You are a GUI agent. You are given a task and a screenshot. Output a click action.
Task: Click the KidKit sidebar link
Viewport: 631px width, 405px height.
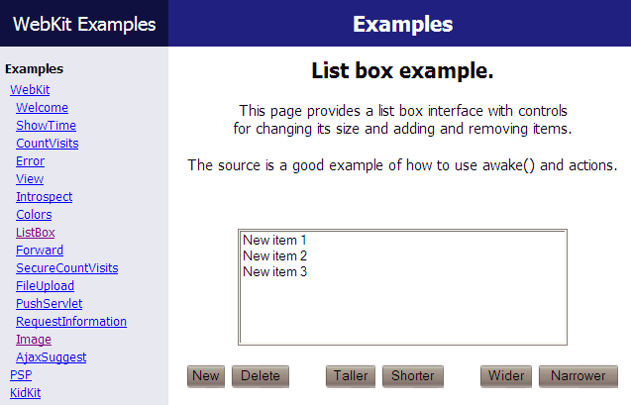coord(25,393)
